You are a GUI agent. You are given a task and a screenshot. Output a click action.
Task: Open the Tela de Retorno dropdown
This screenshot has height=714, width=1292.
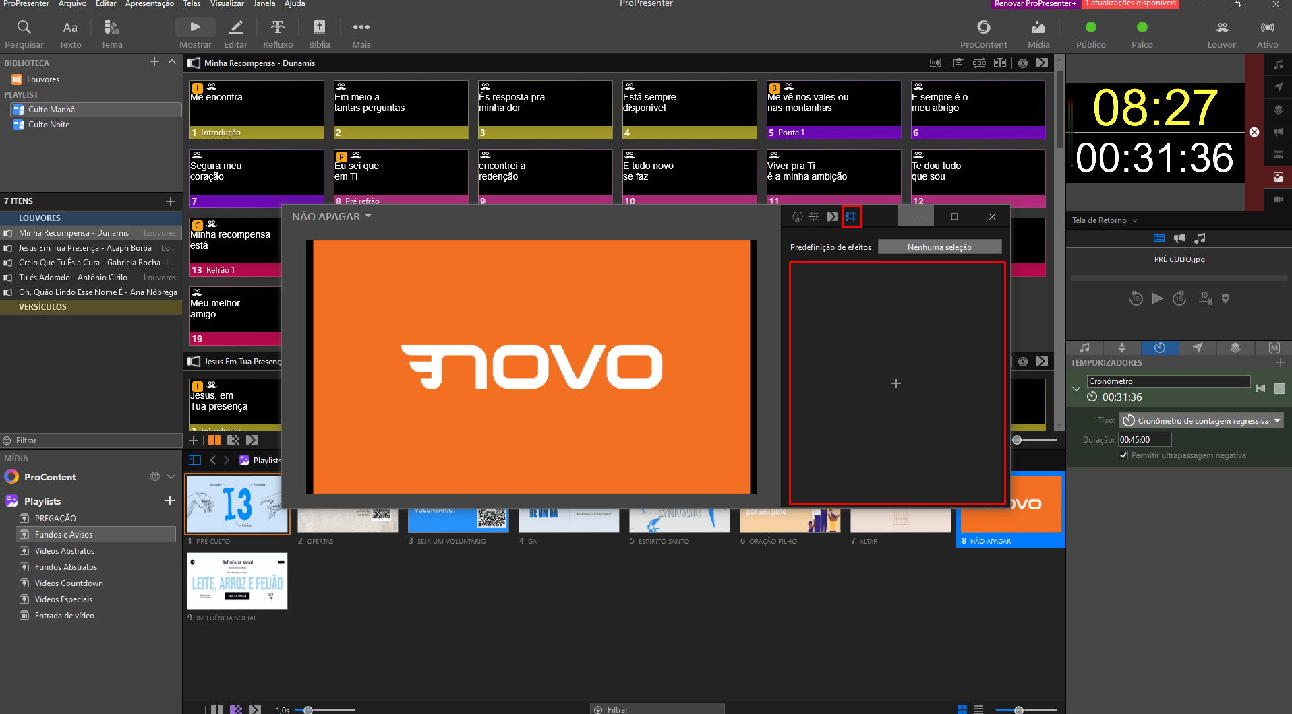pyautogui.click(x=1105, y=220)
